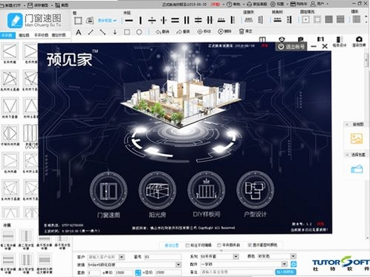
Task: Click the blue add-to-quote button
Action: [285, 272]
